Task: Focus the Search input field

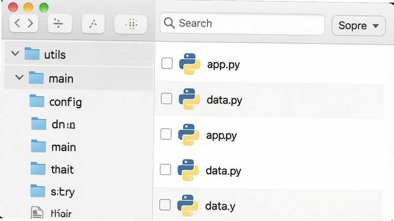Action: tap(242, 24)
